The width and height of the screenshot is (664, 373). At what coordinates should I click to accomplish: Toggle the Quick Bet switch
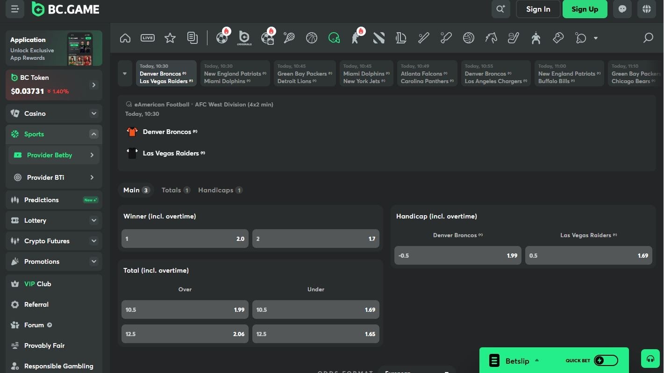pos(606,360)
